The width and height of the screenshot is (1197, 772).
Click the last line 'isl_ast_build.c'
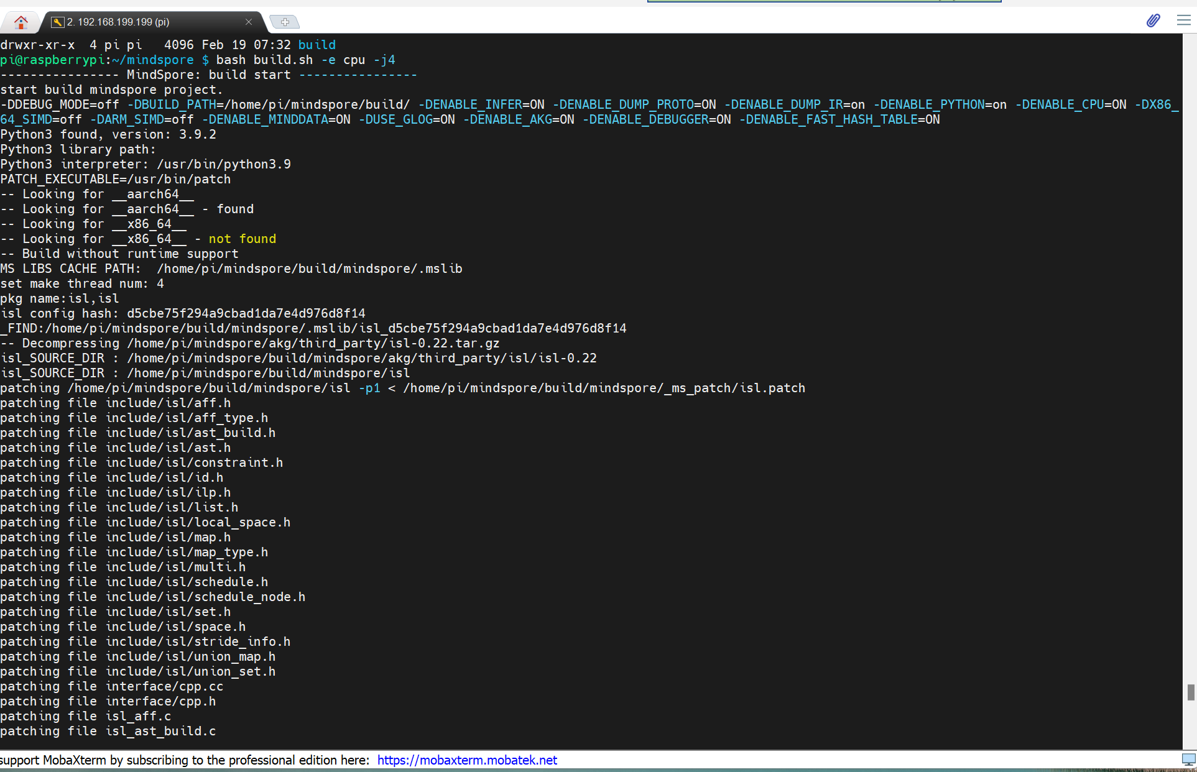click(x=160, y=731)
